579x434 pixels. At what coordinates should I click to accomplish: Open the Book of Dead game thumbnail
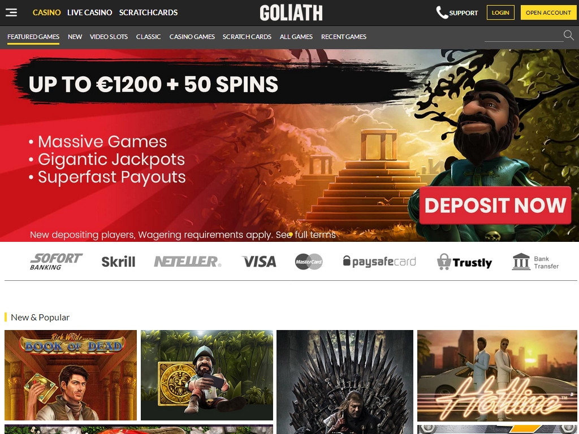71,375
